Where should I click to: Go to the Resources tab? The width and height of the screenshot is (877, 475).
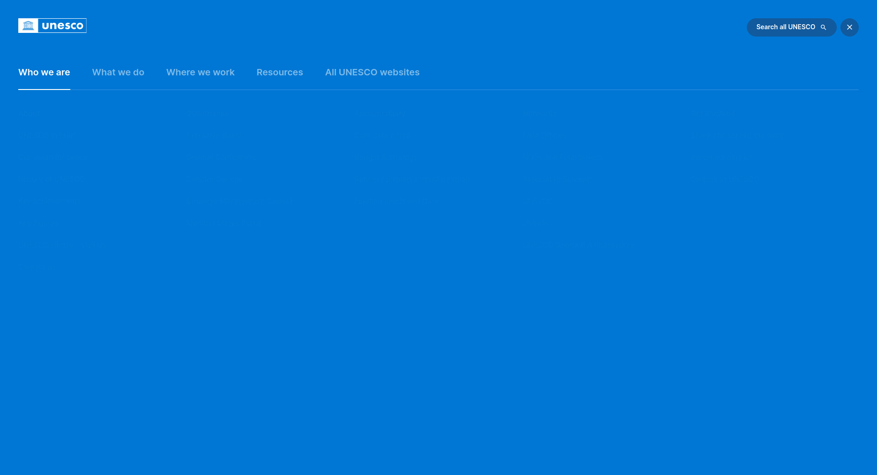pos(280,73)
